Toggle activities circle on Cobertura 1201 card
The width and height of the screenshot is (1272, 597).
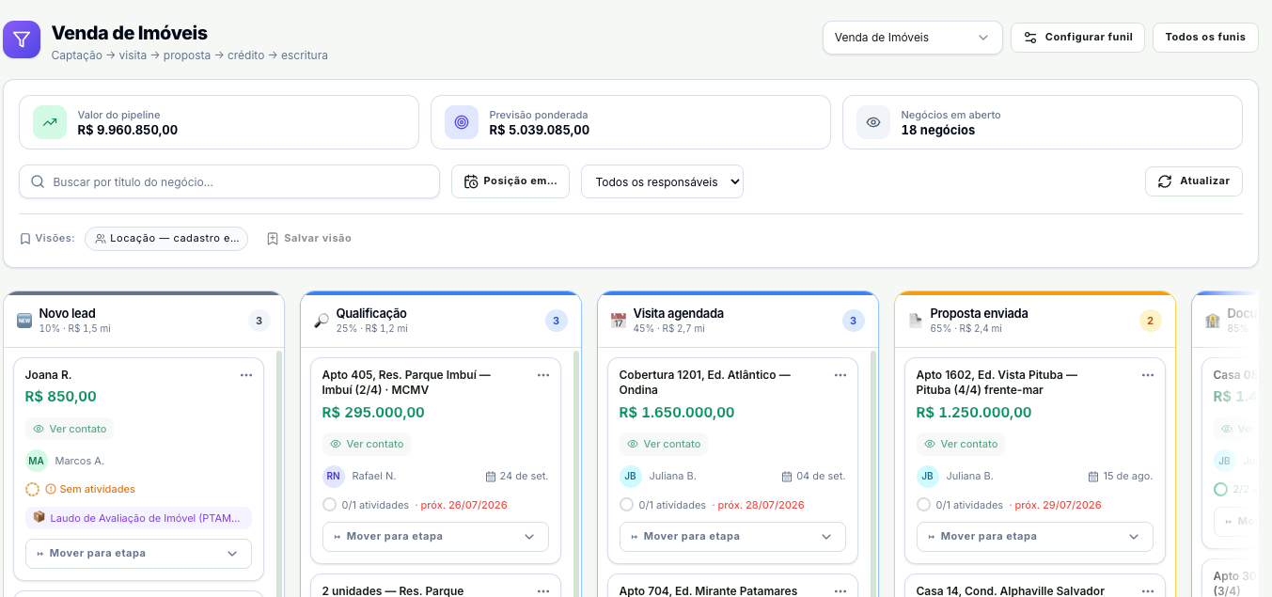(x=626, y=505)
